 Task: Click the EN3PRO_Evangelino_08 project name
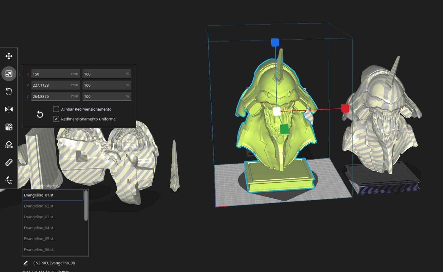point(54,263)
